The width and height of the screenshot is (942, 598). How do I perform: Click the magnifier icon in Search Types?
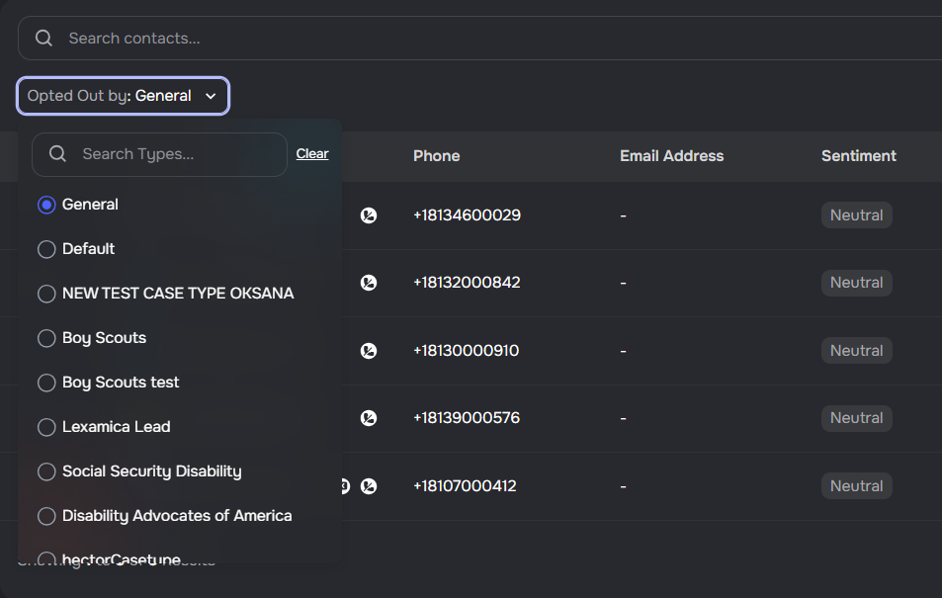[57, 154]
